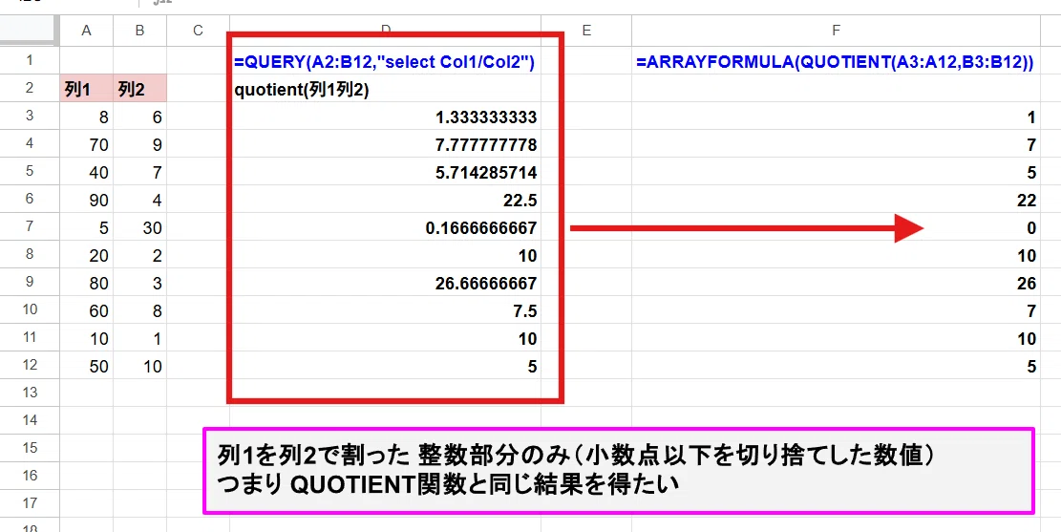Select column F cell with value 26
Image resolution: width=1061 pixels, height=532 pixels.
tap(837, 283)
